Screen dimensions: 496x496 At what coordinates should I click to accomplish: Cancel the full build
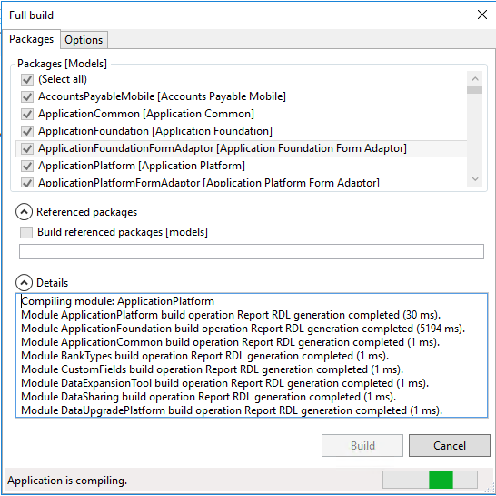click(450, 445)
